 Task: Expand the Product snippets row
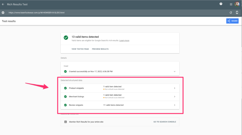click(175, 88)
